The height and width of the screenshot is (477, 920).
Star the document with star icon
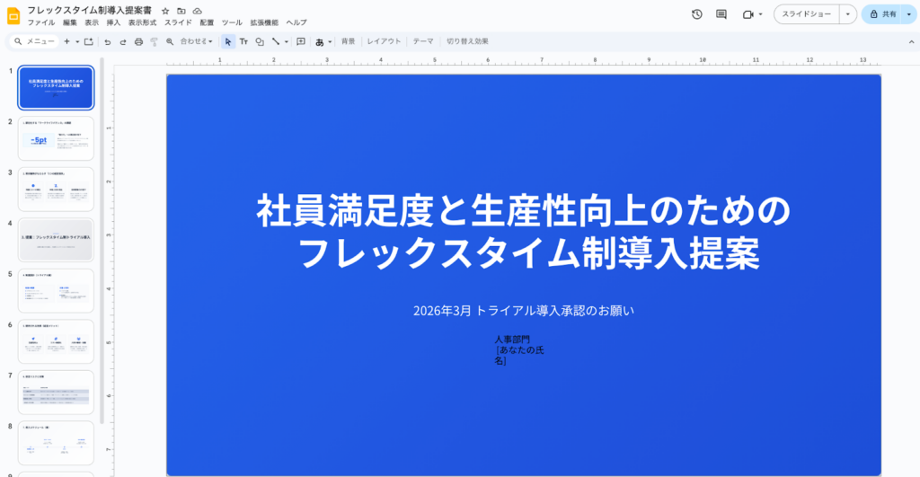(x=165, y=10)
